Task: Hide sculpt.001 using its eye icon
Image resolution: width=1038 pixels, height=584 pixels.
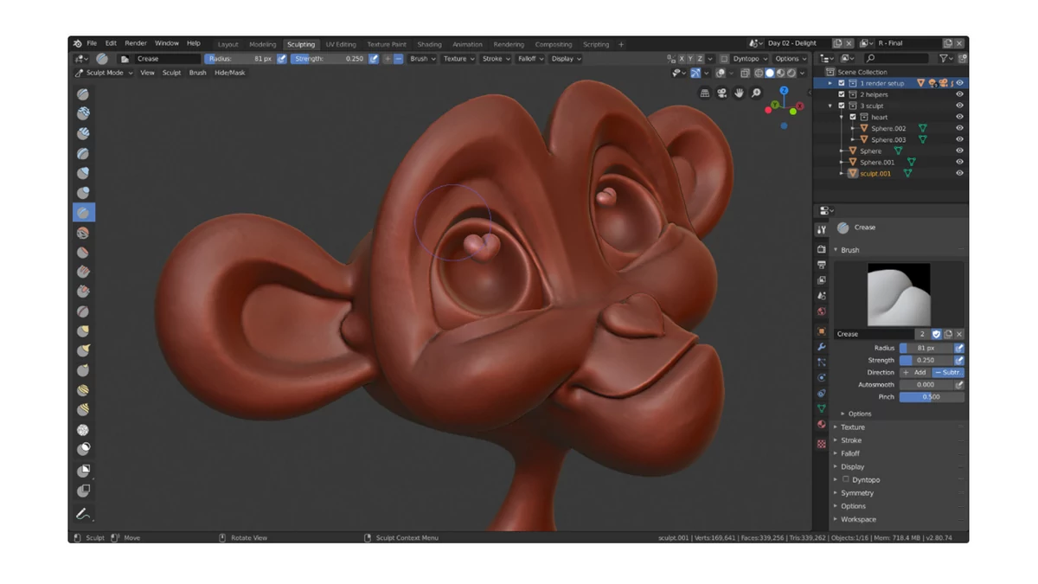Action: pyautogui.click(x=959, y=173)
